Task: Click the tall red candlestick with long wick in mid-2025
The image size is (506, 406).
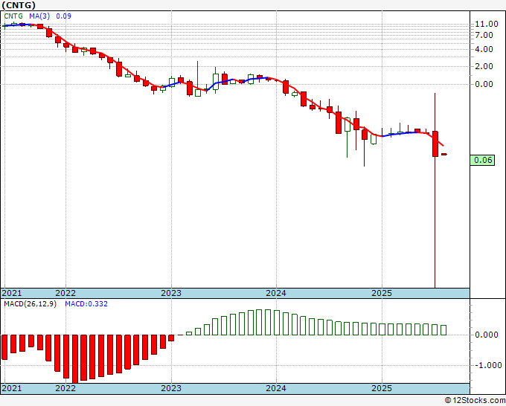Action: pyautogui.click(x=435, y=144)
